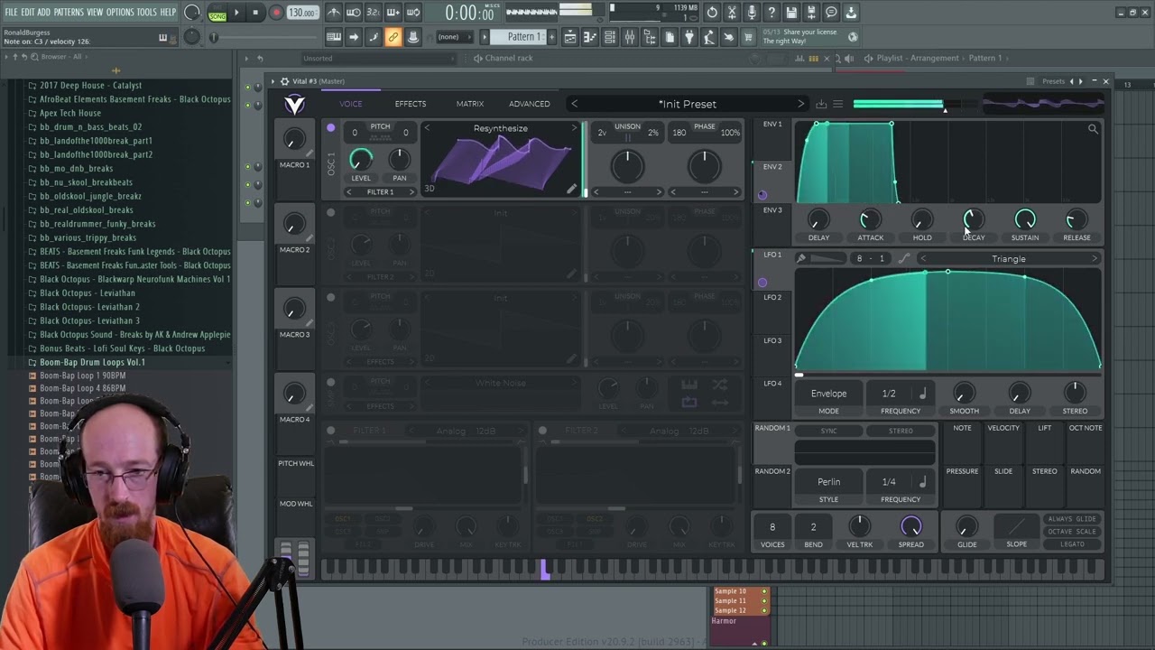Open the OSC 1 FILTER 1 routing selector
The image size is (1155, 650).
[380, 192]
